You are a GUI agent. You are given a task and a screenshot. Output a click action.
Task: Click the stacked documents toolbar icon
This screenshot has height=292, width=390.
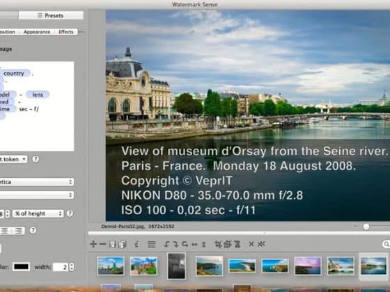tap(123, 245)
